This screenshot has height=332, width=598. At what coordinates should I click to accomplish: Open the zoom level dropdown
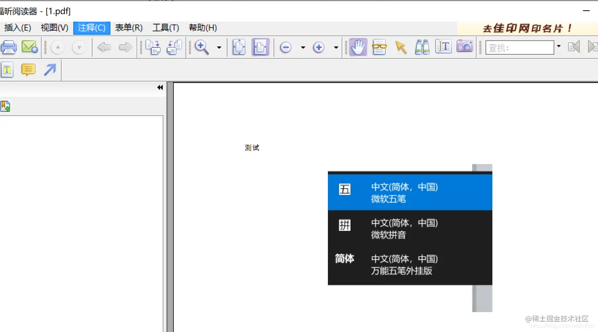point(219,47)
